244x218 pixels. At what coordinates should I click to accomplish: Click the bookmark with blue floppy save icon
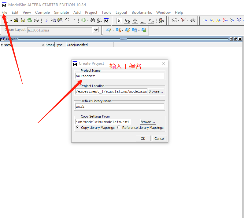(x=135, y=30)
